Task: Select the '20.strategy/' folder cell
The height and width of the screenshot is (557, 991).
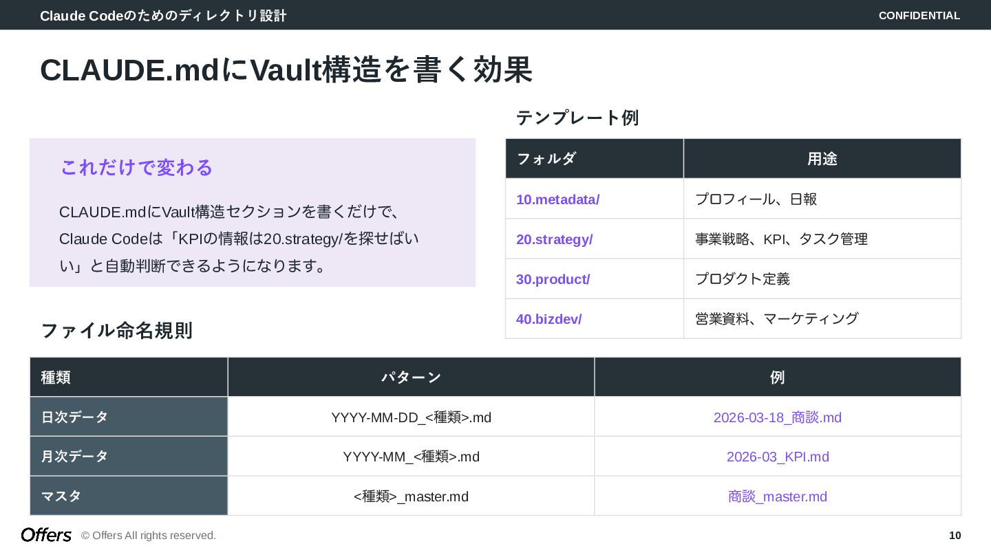Action: (x=595, y=239)
